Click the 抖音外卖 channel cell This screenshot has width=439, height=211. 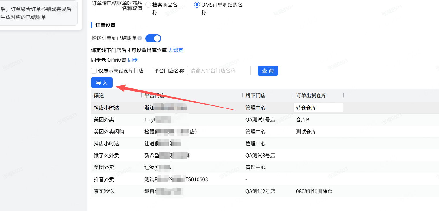pyautogui.click(x=104, y=179)
